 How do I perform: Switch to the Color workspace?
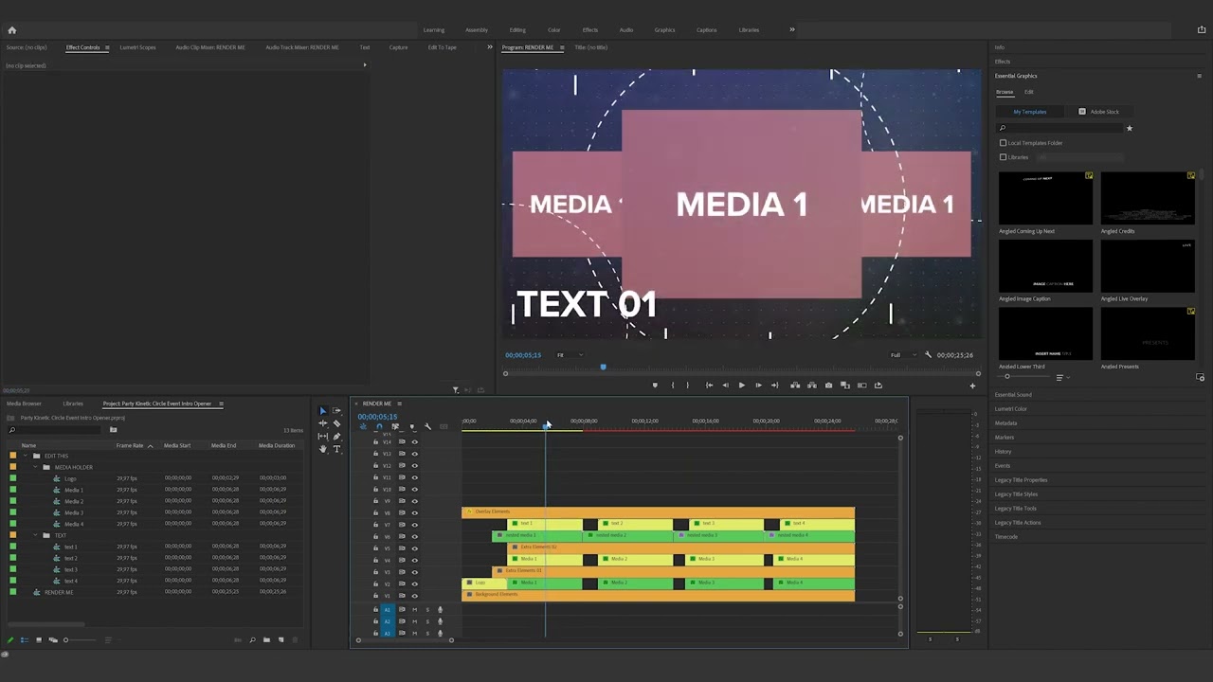point(554,29)
